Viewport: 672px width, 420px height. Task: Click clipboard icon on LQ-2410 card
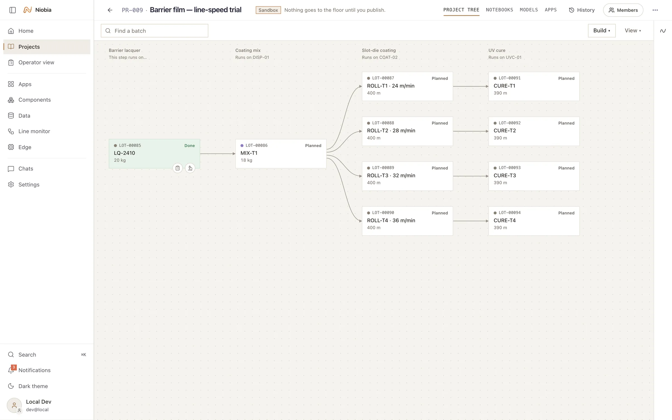click(178, 168)
